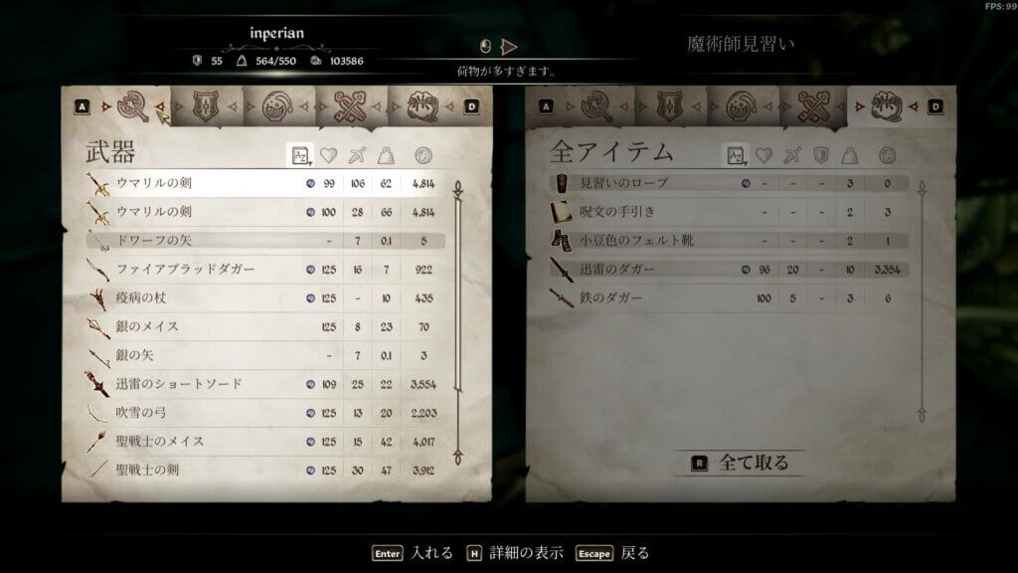Select the weapons axe tab in container panel
Screen dimensions: 1018x573
[x=596, y=106]
